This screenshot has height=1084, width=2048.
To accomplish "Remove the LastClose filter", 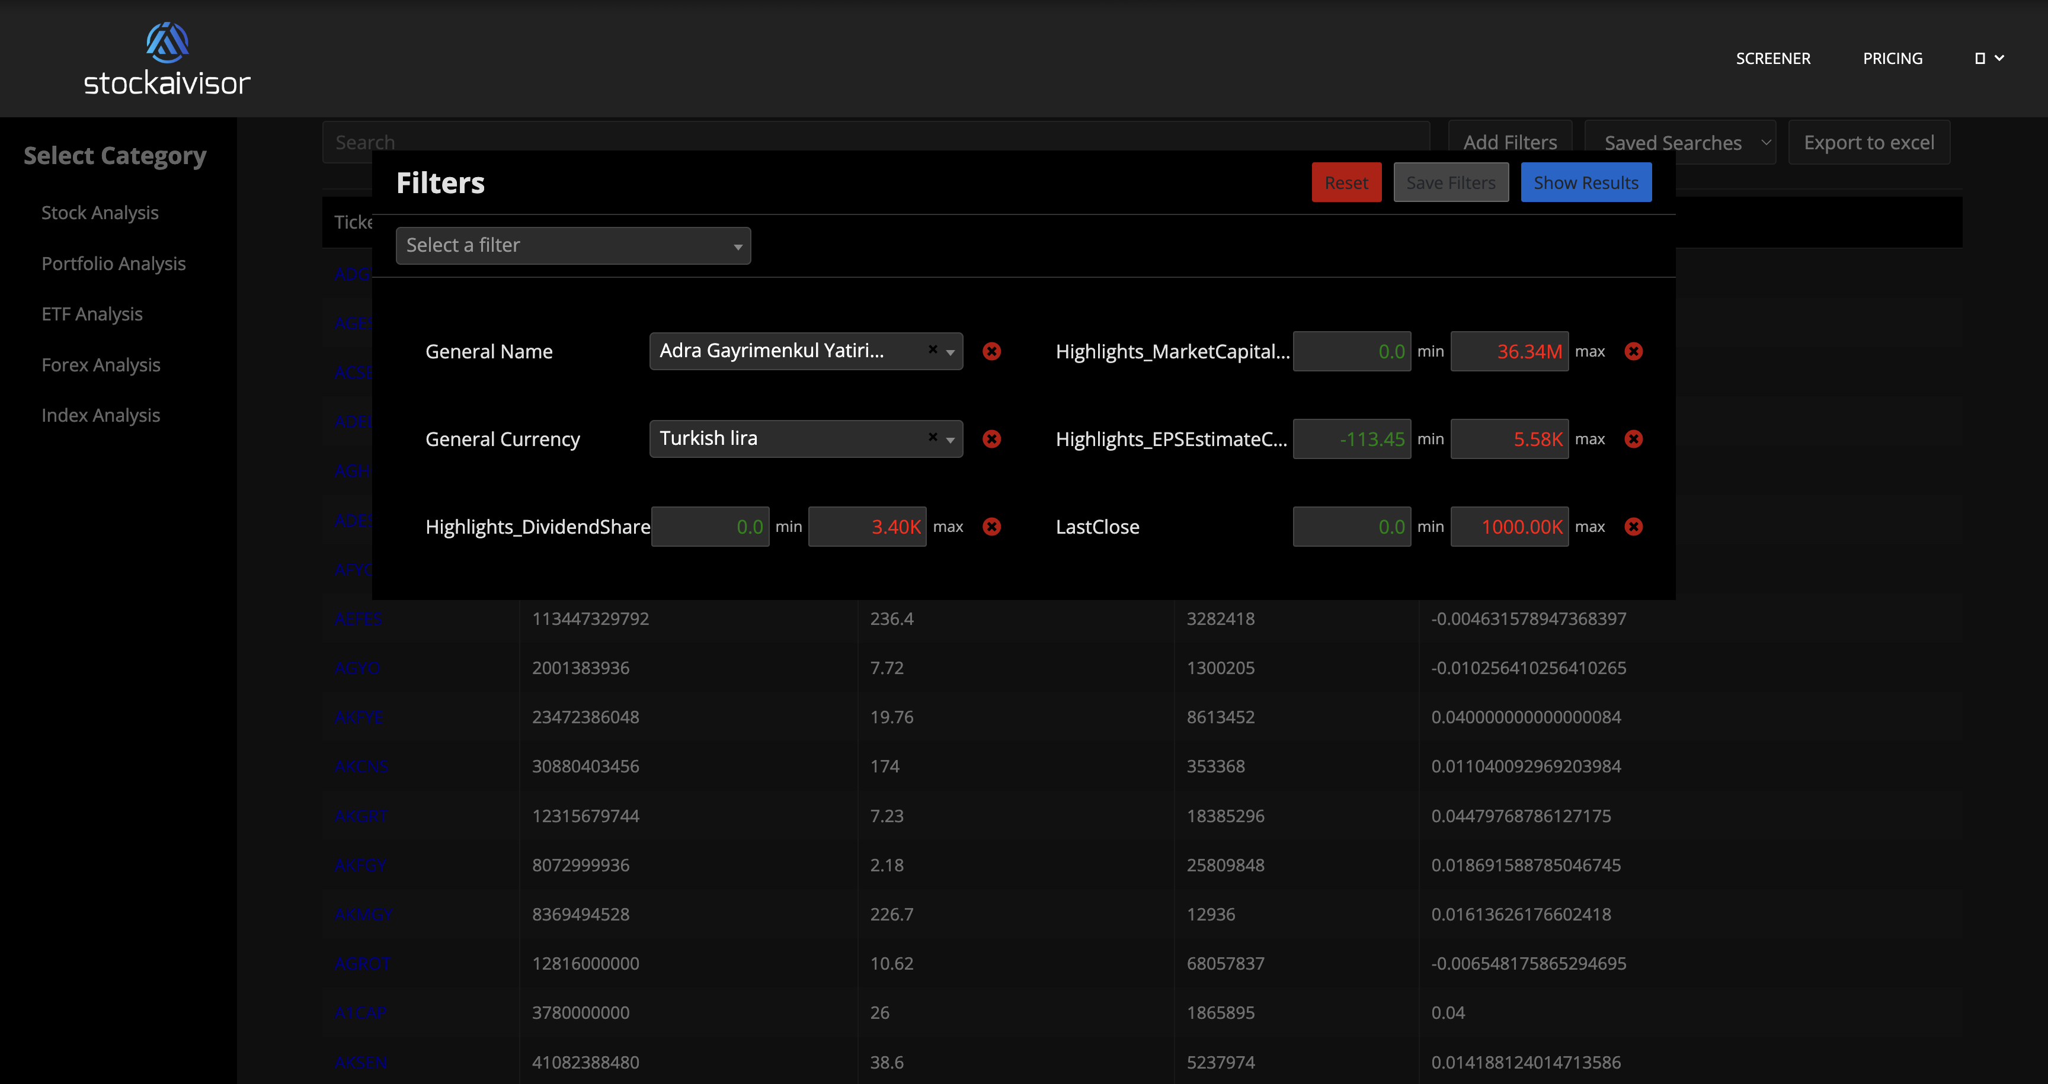I will 1633,527.
